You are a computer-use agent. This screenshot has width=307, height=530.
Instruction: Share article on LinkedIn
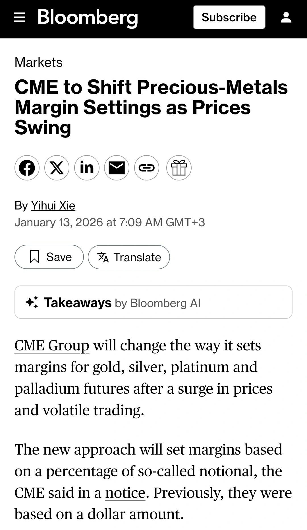coord(87,168)
